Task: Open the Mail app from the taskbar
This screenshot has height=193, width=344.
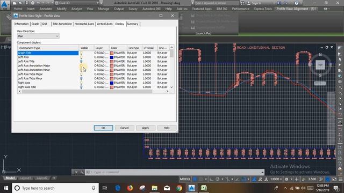Action: pos(167,188)
